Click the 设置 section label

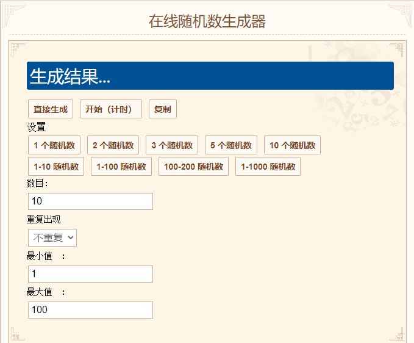[x=36, y=127]
